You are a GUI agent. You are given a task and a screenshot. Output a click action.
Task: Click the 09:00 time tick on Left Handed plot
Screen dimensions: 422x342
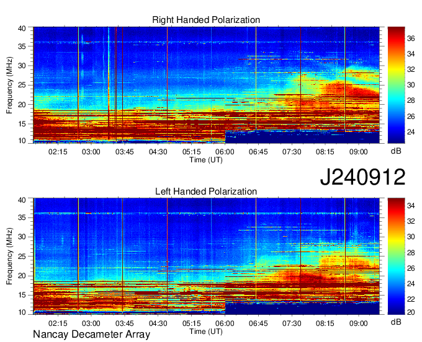(x=359, y=323)
